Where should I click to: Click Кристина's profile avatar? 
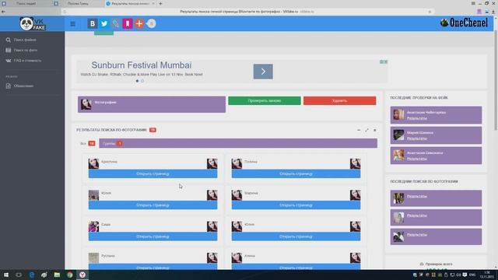(x=93, y=164)
